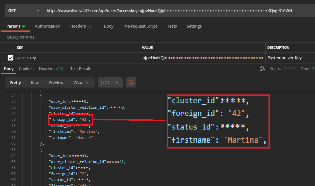
Task: Toggle the orange line wrap icon
Action: pos(131,82)
